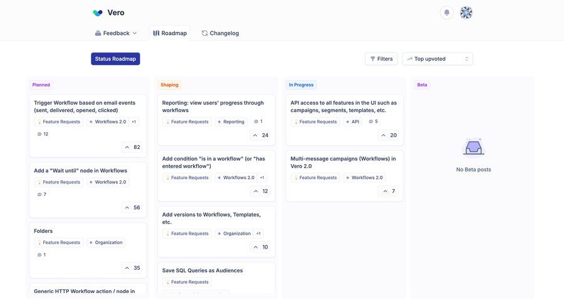The image size is (564, 303).
Task: Click Feature Requests tag on API access card
Action: coord(315,122)
